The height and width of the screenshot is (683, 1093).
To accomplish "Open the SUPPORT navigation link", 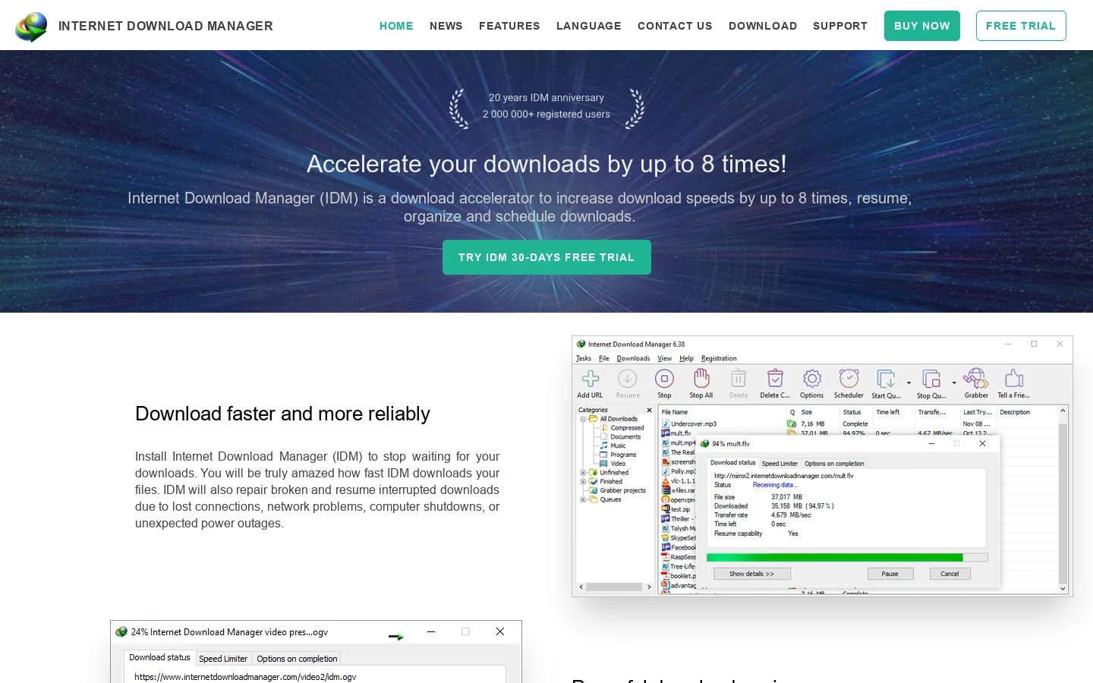I will (840, 26).
